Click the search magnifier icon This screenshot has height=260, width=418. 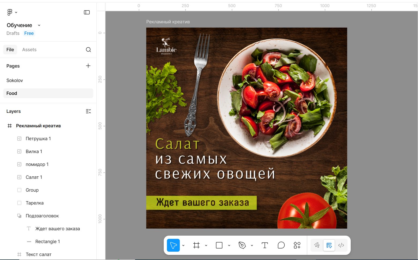[x=88, y=50]
